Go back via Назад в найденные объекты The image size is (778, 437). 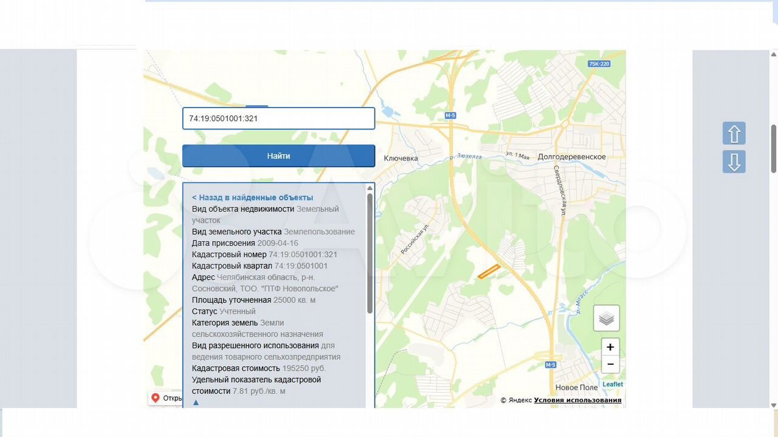[252, 198]
